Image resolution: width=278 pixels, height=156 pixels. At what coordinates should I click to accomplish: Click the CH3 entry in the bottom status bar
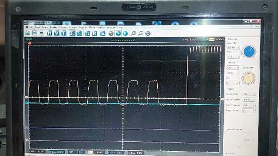coord(76,152)
